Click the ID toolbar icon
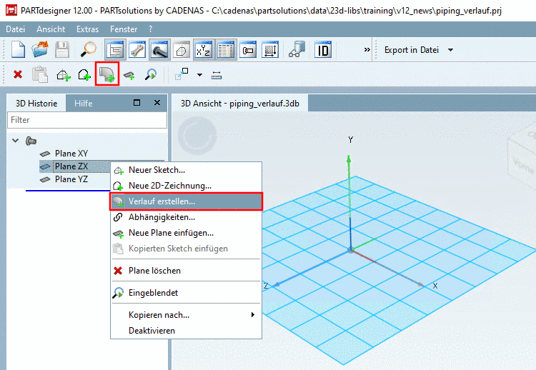 [323, 50]
